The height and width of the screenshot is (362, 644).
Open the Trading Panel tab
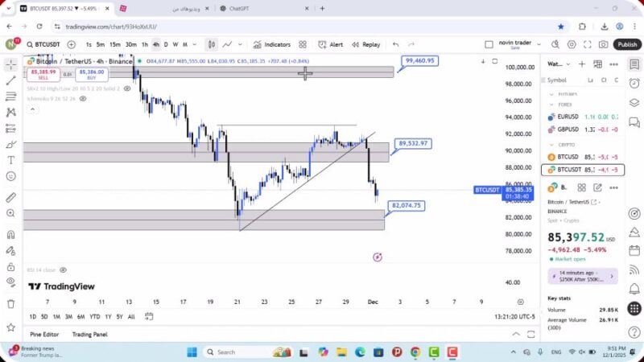click(89, 334)
